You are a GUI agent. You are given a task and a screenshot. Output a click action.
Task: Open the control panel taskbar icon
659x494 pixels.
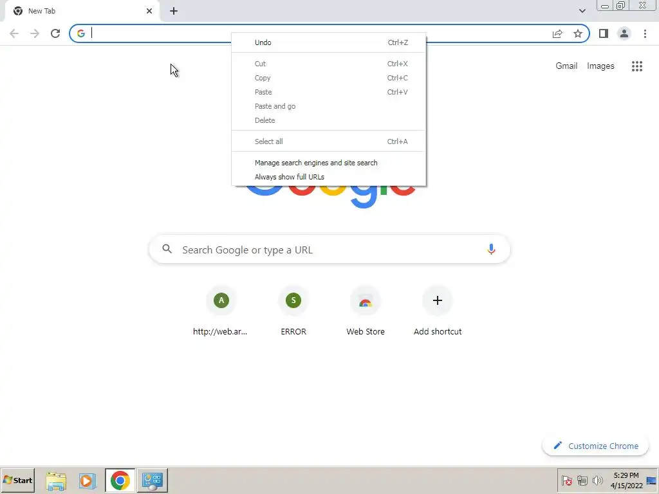click(152, 480)
